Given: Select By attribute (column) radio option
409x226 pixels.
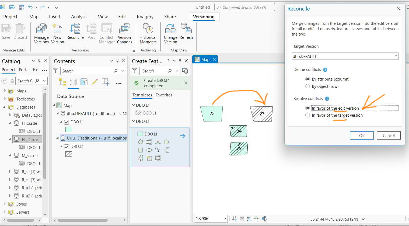Looking at the screenshot, I should [x=307, y=79].
